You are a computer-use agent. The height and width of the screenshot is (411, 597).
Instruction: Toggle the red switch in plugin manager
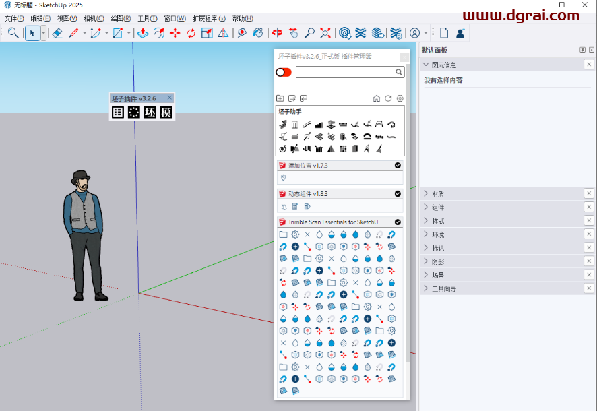284,72
